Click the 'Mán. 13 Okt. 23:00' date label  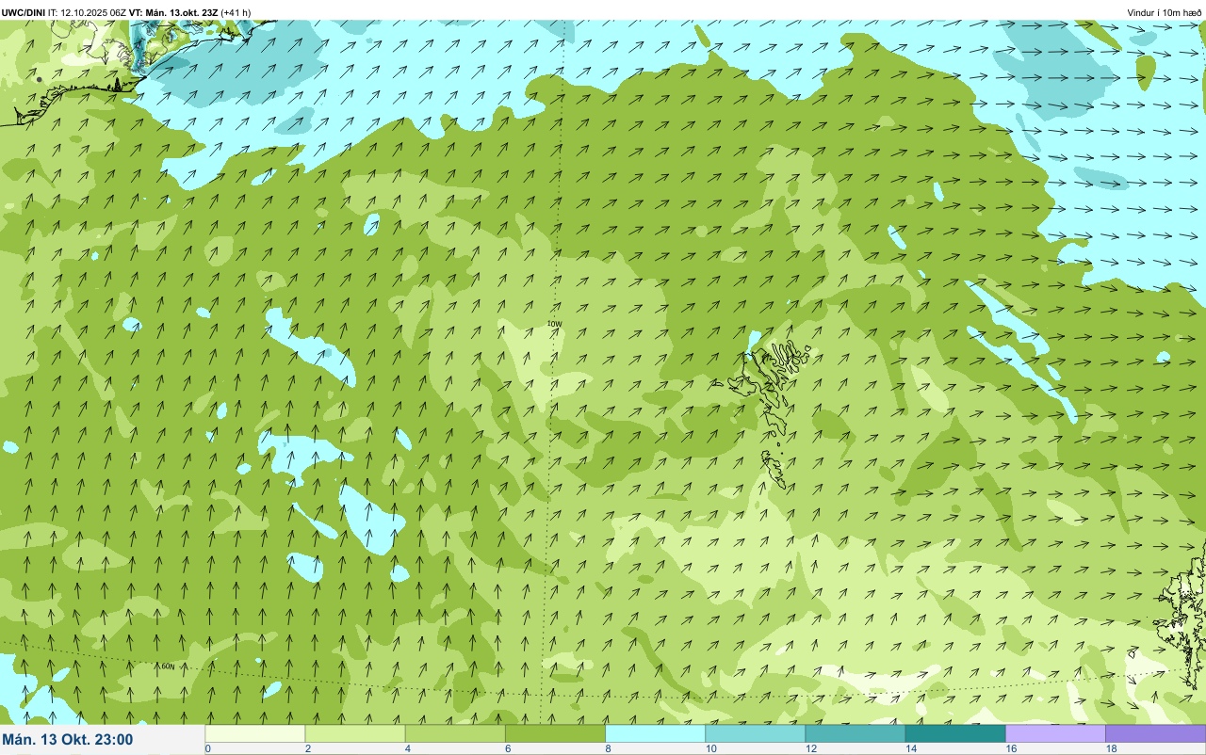[68, 740]
